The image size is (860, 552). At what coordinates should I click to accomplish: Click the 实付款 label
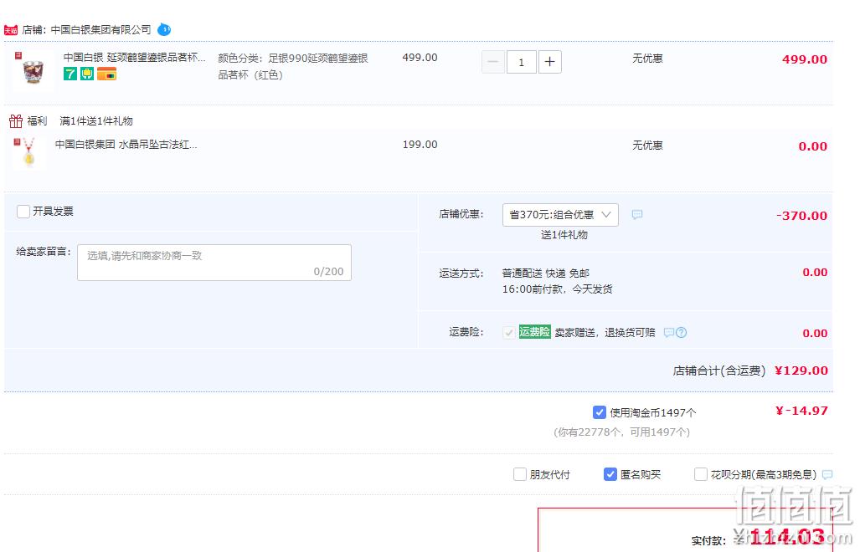708,540
